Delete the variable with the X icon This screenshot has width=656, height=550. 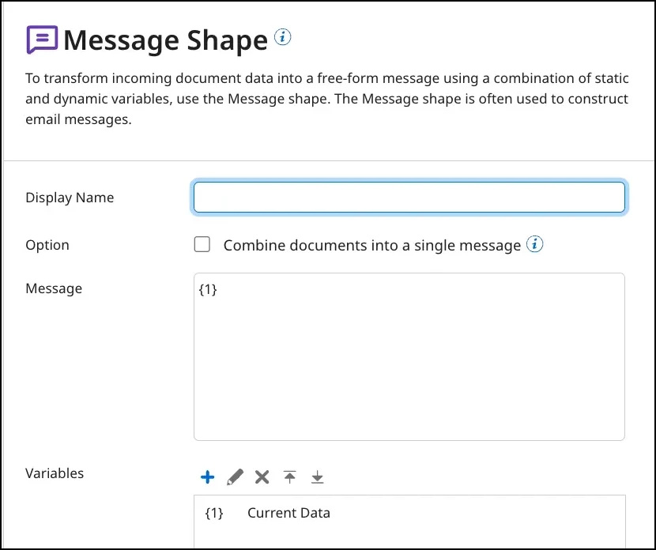pyautogui.click(x=262, y=477)
